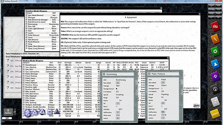This screenshot has width=223, height=125.
Task: Open the yellow Tokens sidebar icon
Action: (215, 114)
